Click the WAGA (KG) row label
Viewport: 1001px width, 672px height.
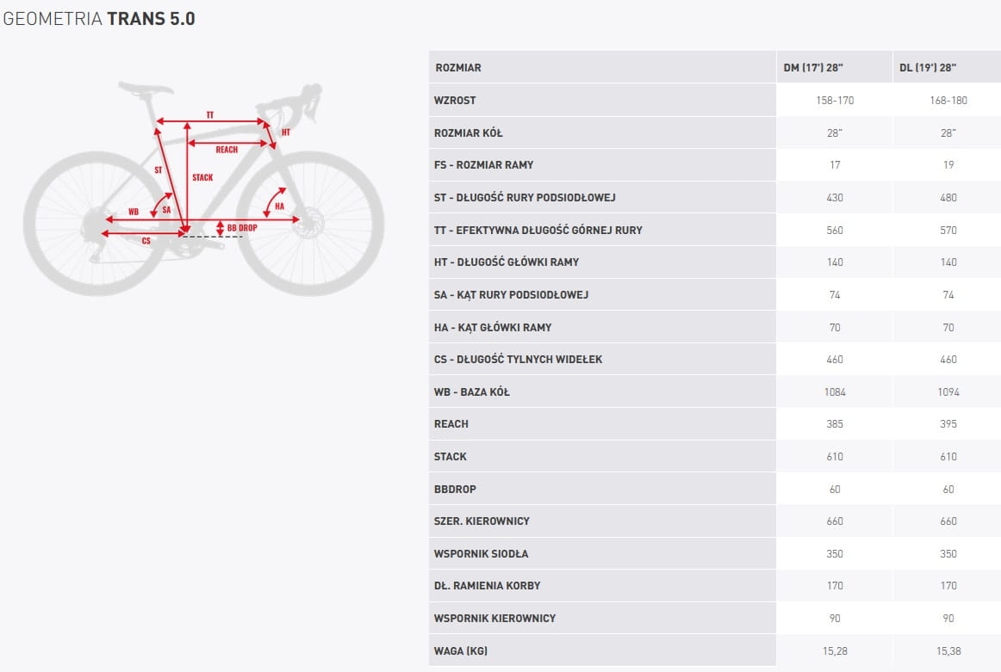point(467,650)
